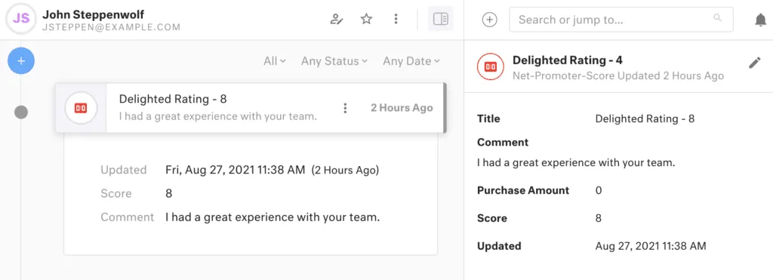The image size is (773, 280).
Task: Click the red Delighted logo in detail panel
Action: coord(491,66)
